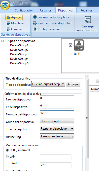Open the Device Flag dropdown
The image size is (99, 171).
(57, 136)
